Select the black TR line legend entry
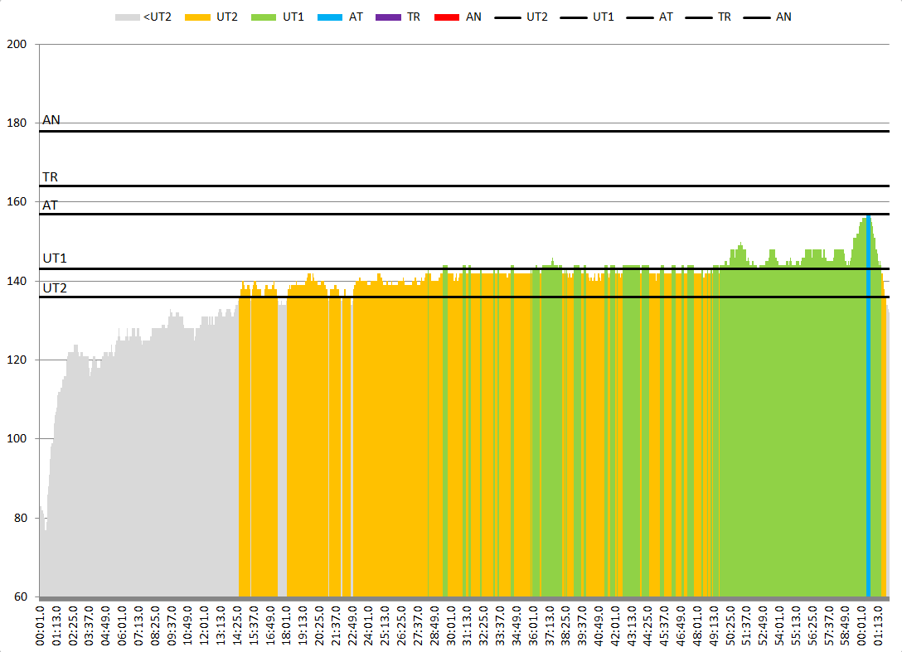This screenshot has width=902, height=652. [x=700, y=17]
